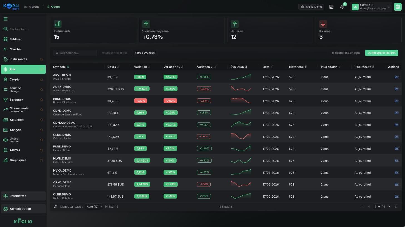Image resolution: width=405 pixels, height=227 pixels.
Task: Sort by Variation % column
Action: 182,67
